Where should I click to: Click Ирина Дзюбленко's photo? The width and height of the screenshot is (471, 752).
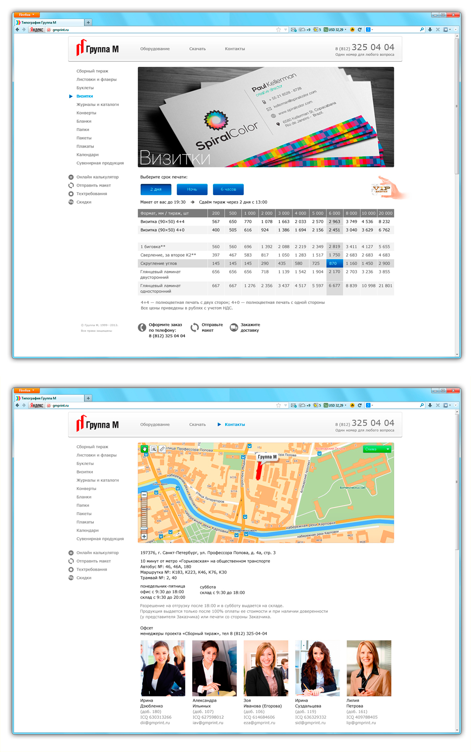[162, 668]
